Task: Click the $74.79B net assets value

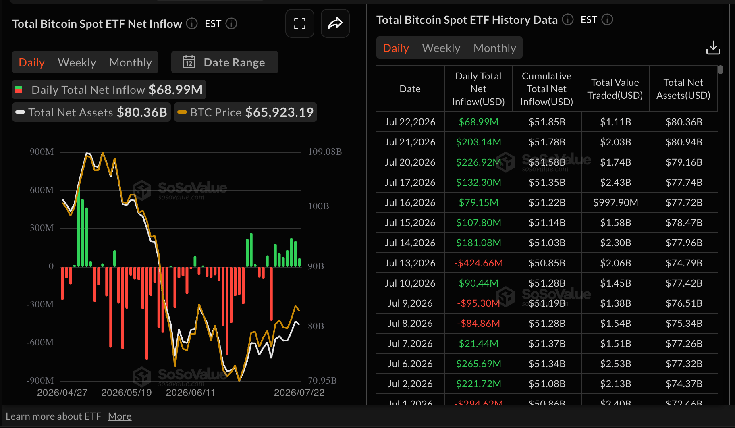Action: pos(684,263)
